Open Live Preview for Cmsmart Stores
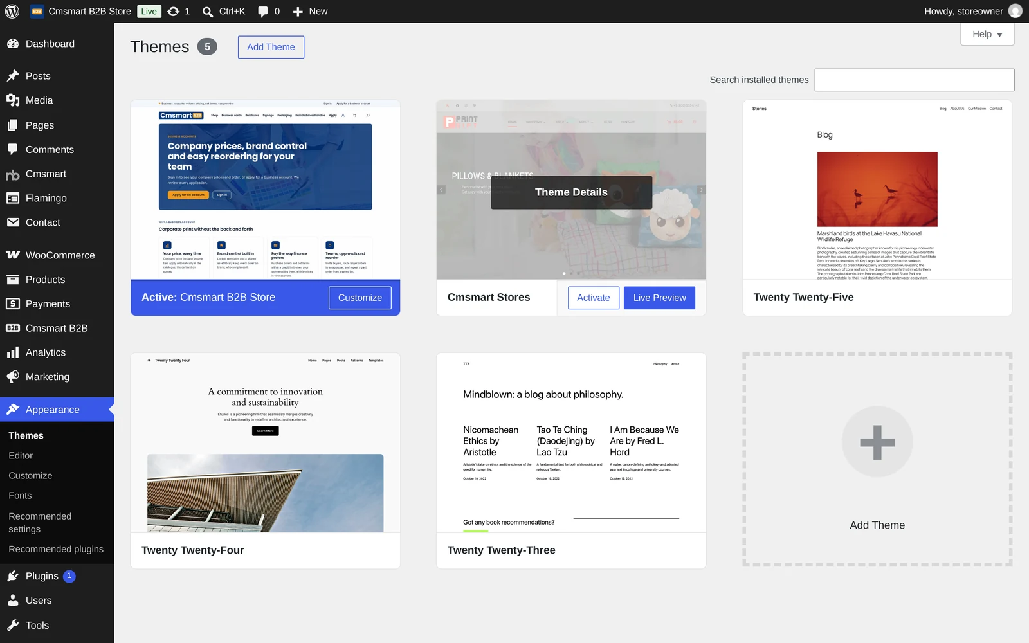The width and height of the screenshot is (1029, 643). (x=659, y=298)
